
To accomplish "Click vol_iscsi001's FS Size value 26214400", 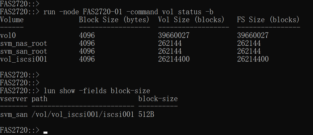I will (x=253, y=59).
